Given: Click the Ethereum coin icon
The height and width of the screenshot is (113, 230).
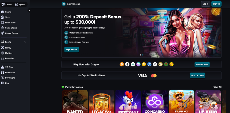Looking at the screenshot, I should [x=127, y=64].
